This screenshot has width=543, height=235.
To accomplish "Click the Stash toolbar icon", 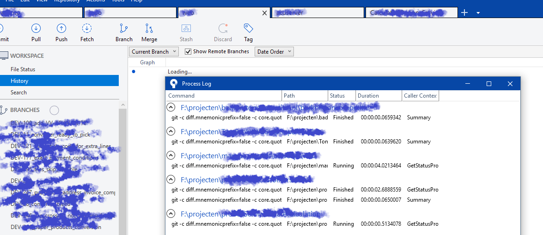I will (186, 28).
